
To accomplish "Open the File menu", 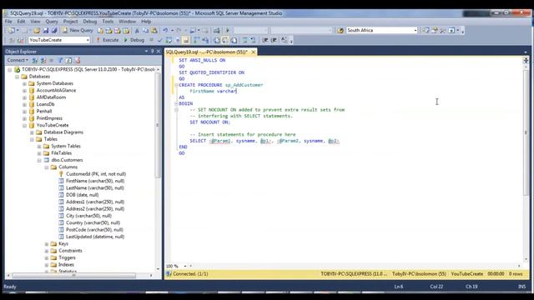I will (8, 22).
